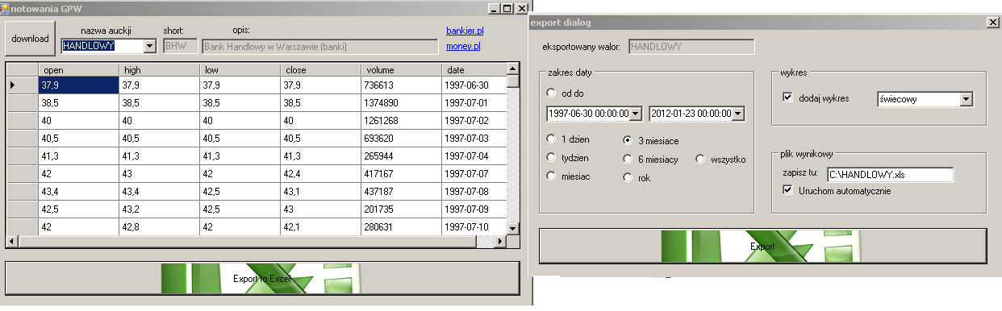This screenshot has width=1002, height=311.
Task: Open the nazwa aukcji HANDLOWY dropdown
Action: [149, 46]
